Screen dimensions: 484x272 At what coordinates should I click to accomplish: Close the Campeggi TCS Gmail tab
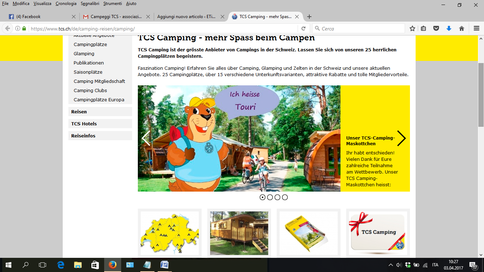pyautogui.click(x=148, y=17)
